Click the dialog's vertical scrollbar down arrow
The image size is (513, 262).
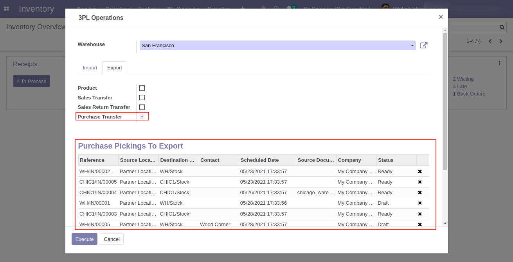click(445, 223)
